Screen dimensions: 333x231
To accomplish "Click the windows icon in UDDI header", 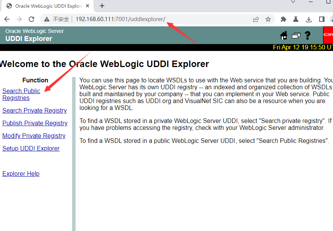I will click(296, 35).
